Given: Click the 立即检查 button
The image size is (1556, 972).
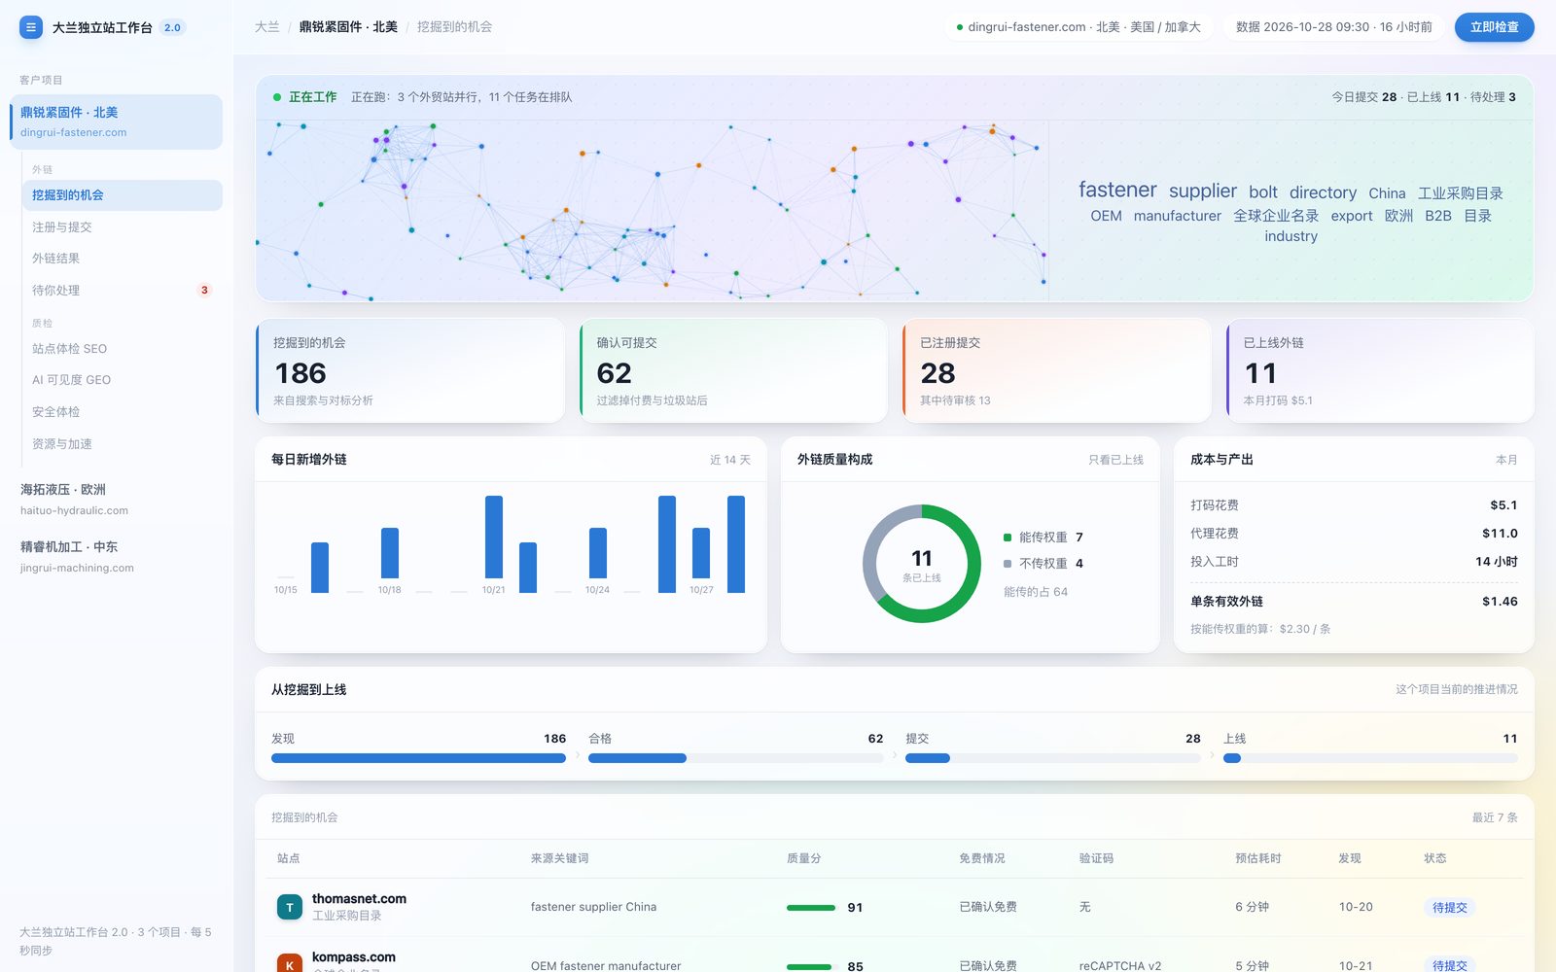Looking at the screenshot, I should pyautogui.click(x=1494, y=27).
